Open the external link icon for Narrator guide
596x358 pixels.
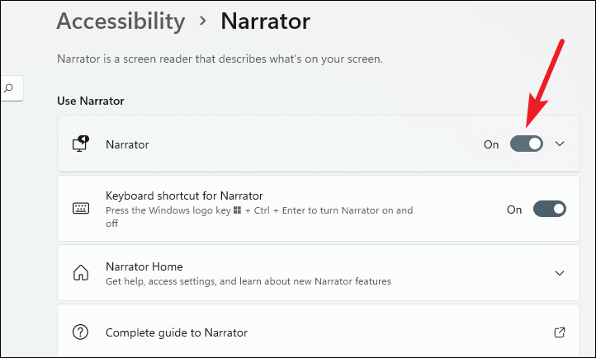(x=560, y=332)
